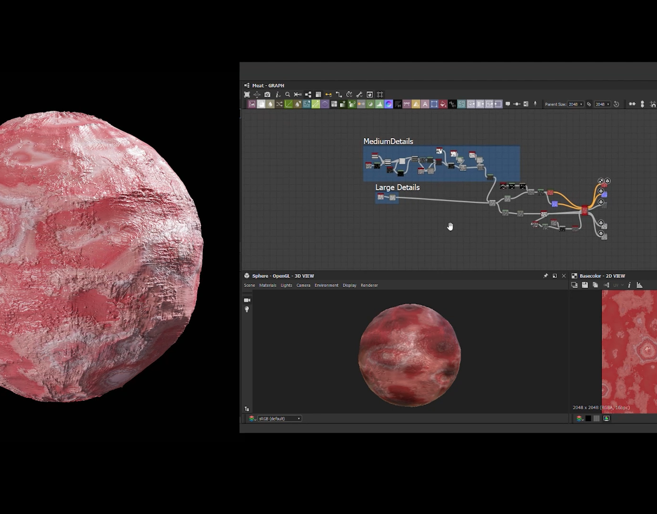Open the layers color-profile dropdown in 3D view footer

click(252, 419)
